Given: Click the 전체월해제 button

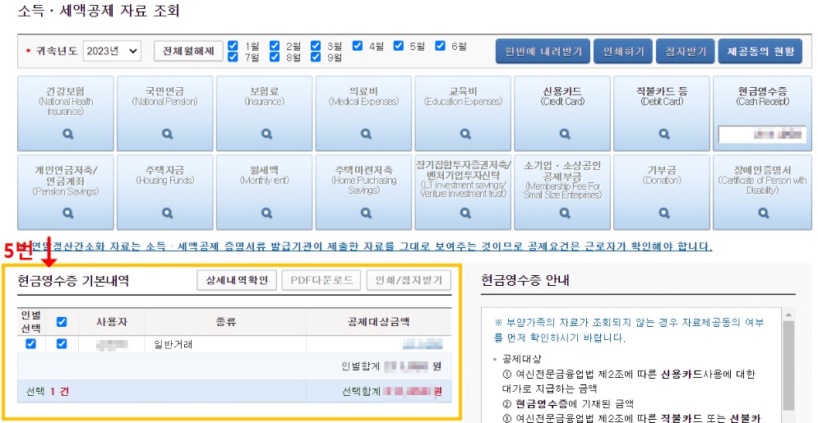Looking at the screenshot, I should [x=189, y=51].
